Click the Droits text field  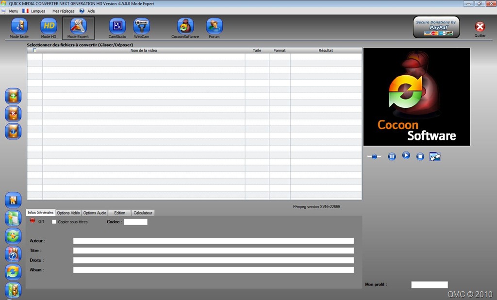(214, 260)
